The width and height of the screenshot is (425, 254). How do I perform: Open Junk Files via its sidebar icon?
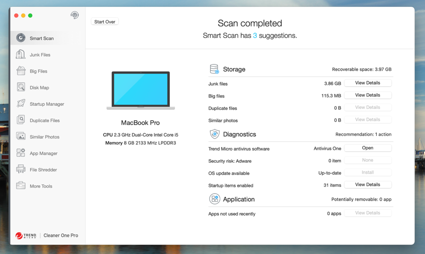(21, 54)
